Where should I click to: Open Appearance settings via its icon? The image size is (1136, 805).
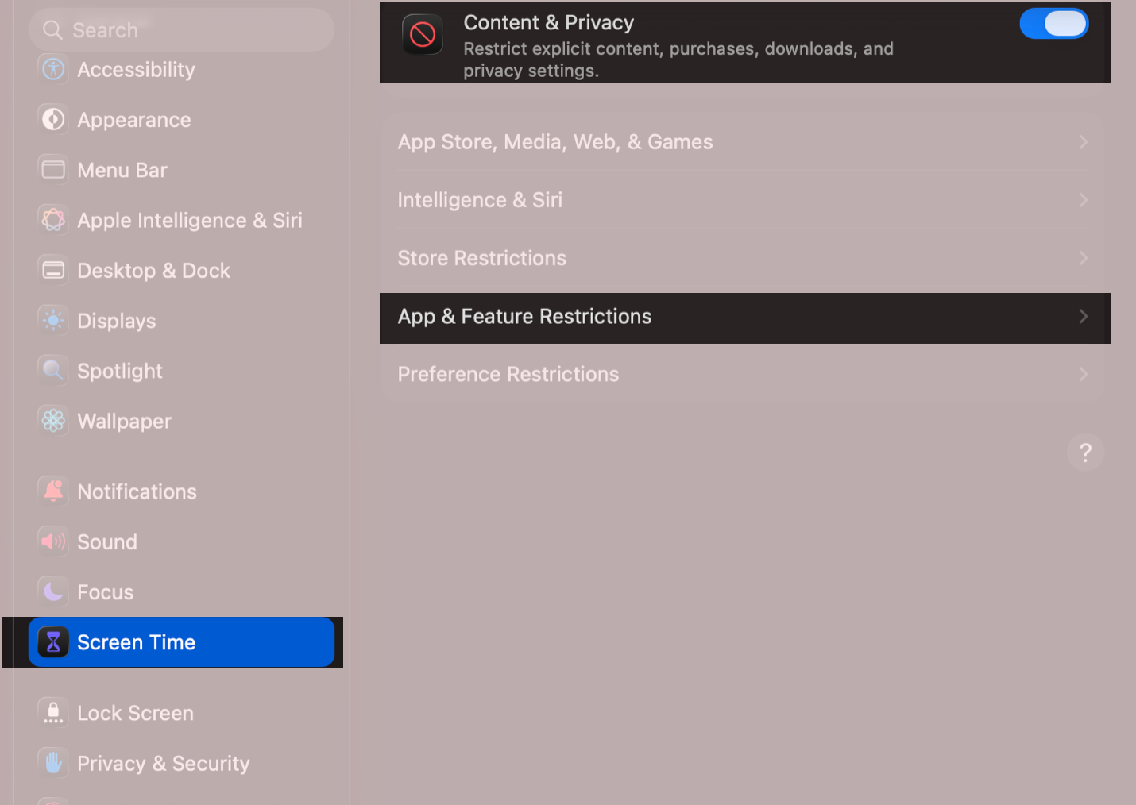pos(52,119)
